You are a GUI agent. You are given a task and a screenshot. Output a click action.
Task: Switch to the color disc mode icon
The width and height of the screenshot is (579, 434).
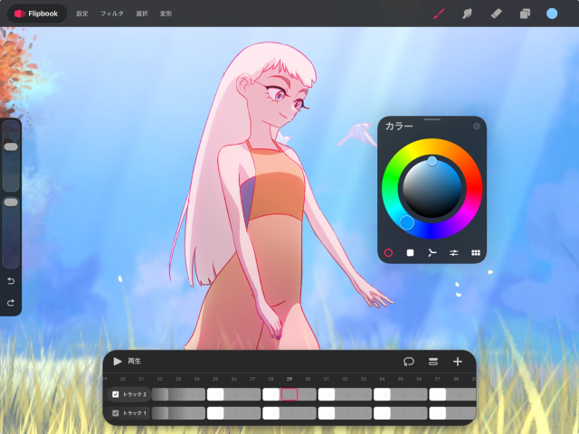coord(388,253)
